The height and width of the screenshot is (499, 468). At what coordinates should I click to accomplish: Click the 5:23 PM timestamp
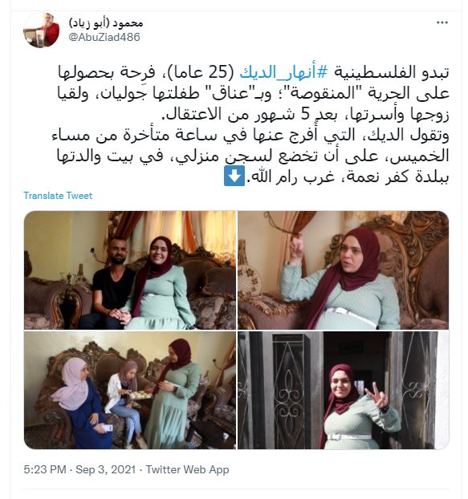click(45, 470)
